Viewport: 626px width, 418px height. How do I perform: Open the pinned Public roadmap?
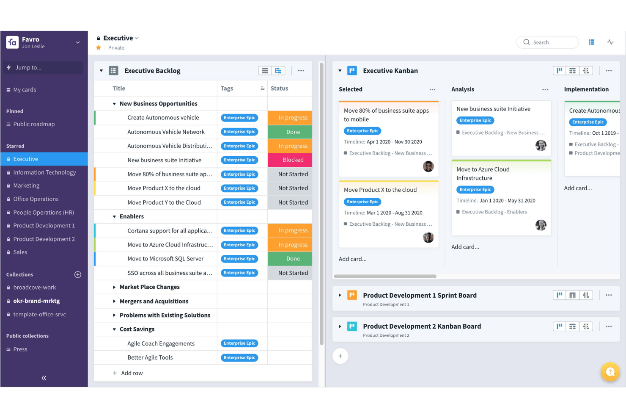click(34, 124)
